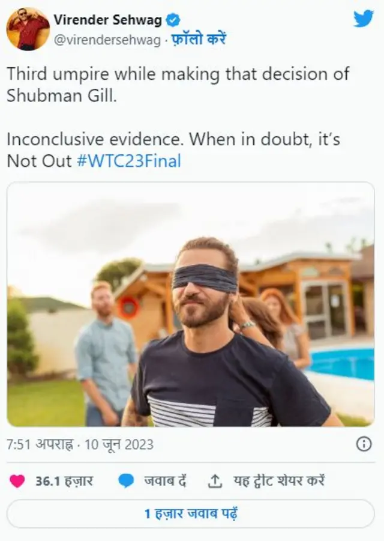This screenshot has height=541, width=384.
Task: Click the 36.1 हज़ार likes count
Action: tap(64, 480)
